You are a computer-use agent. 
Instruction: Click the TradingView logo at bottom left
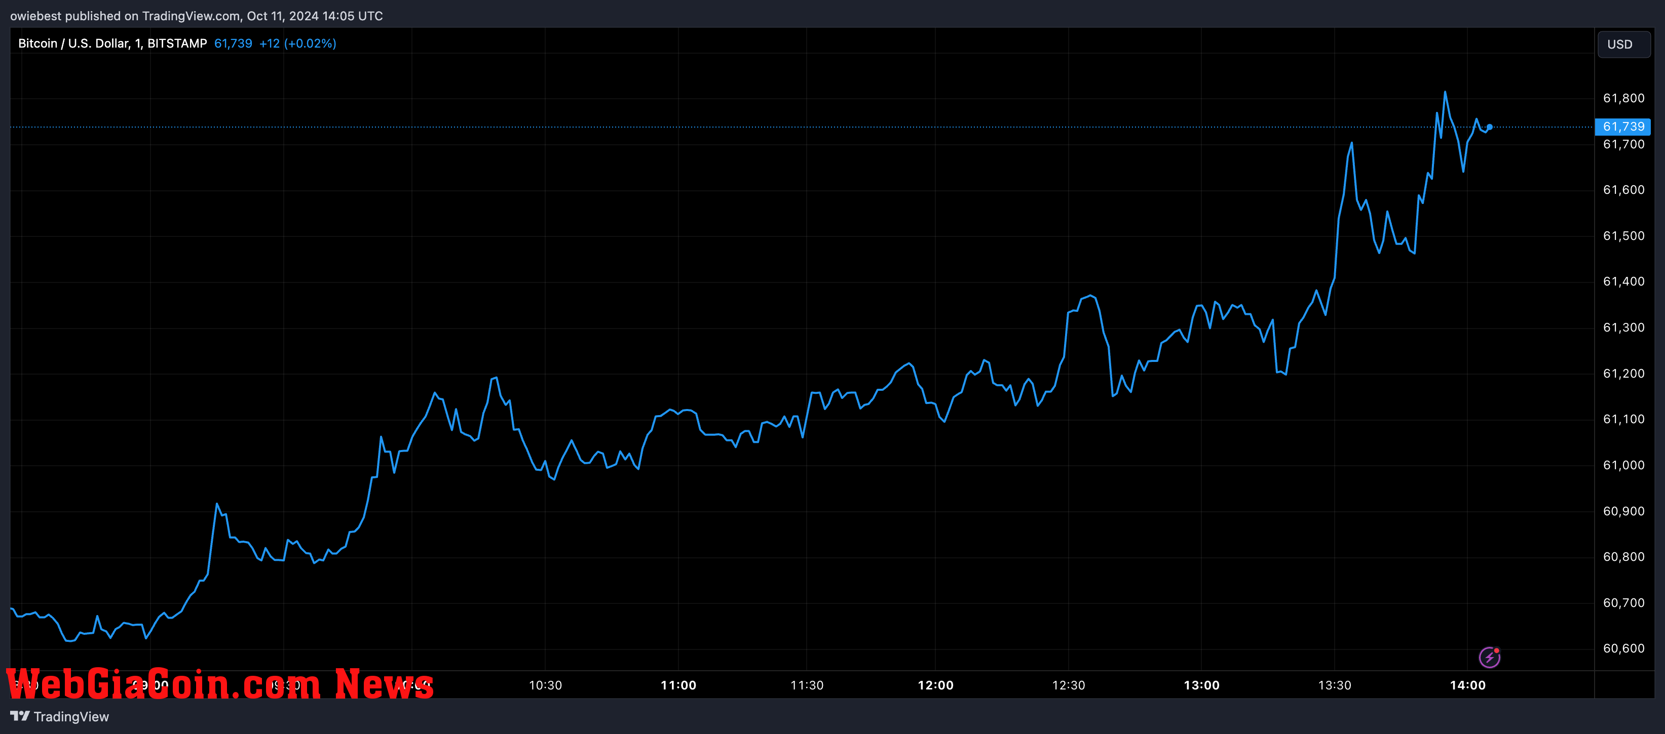(59, 717)
